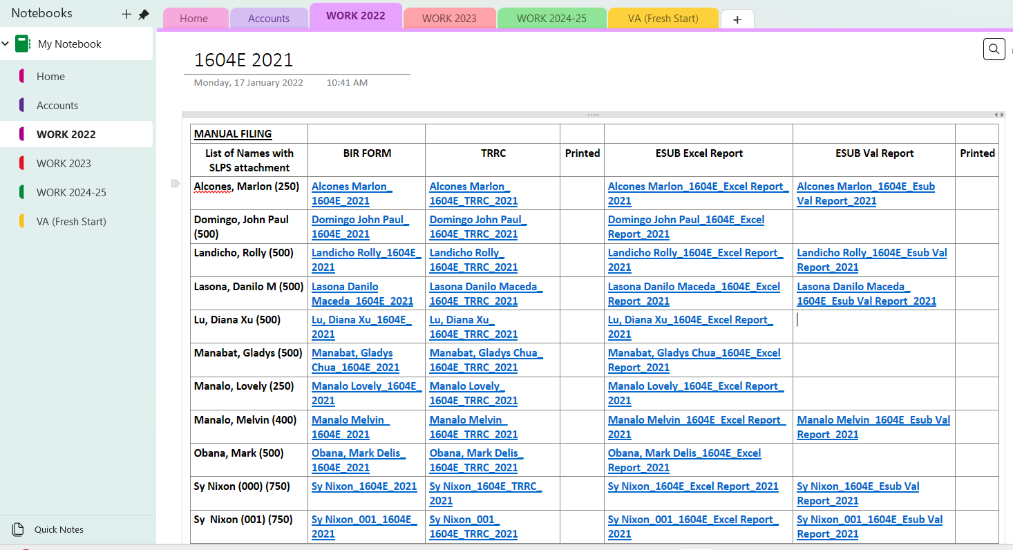The image size is (1013, 550).
Task: Open Sy Nixon_1604E_Excel Report_2021 link
Action: (693, 486)
